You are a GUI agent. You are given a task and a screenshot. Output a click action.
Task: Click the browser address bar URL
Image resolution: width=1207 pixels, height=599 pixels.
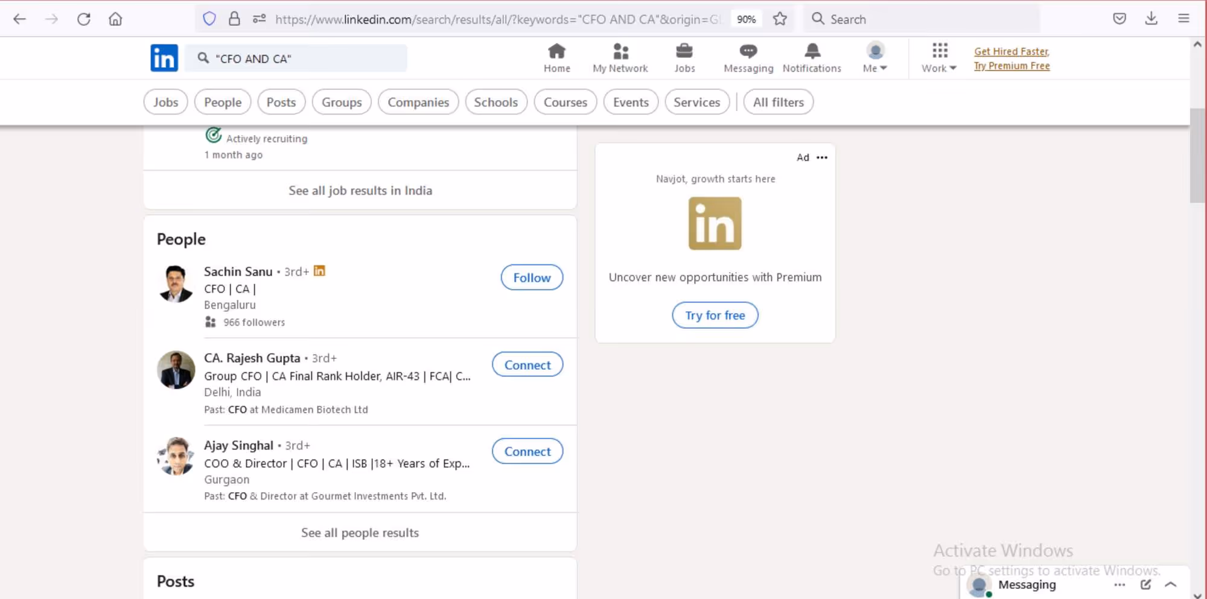coord(498,19)
